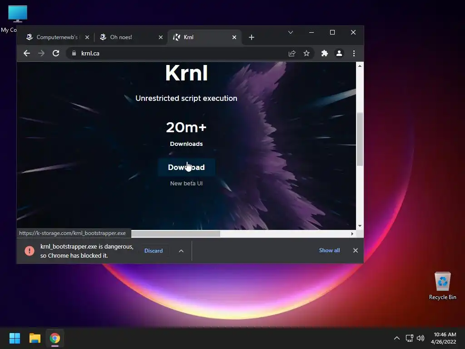The image size is (465, 349).
Task: Open Chrome's three-dot menu
Action: [x=354, y=54]
